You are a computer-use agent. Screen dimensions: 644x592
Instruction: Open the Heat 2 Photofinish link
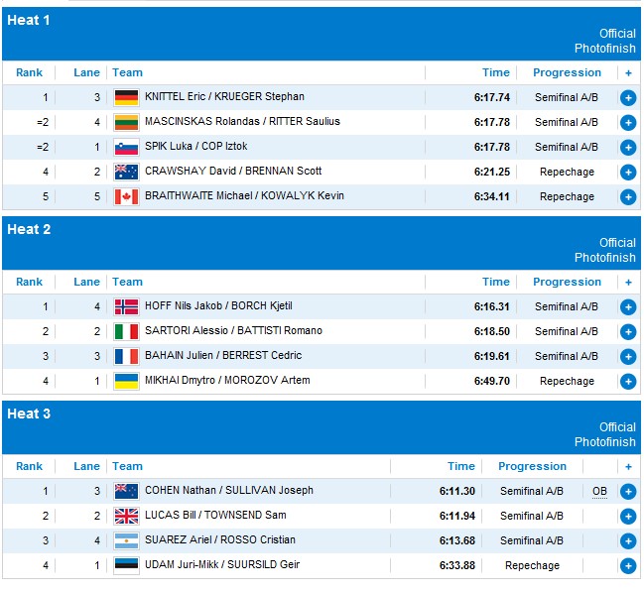(604, 258)
